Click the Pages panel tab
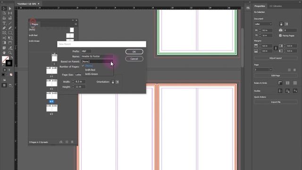 [34, 24]
